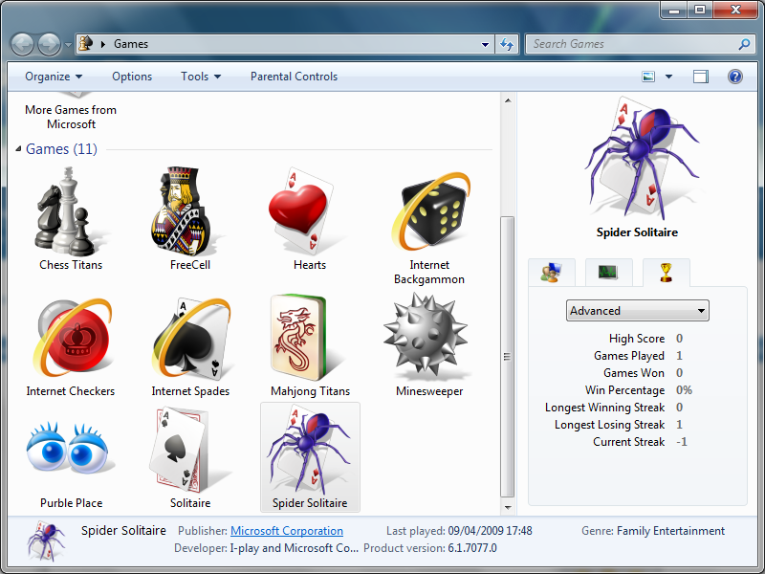Viewport: 765px width, 574px height.
Task: Click Options in the toolbar
Action: point(132,77)
